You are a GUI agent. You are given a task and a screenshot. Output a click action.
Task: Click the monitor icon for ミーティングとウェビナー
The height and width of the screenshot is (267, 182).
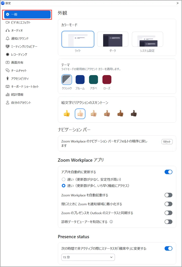click(7, 47)
